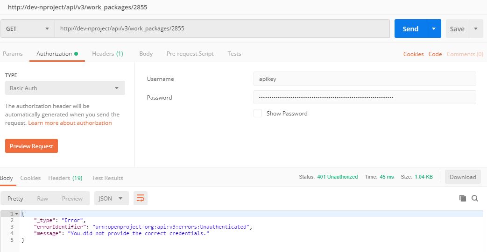Click the Username field containing apikey
Image resolution: width=487 pixels, height=252 pixels.
click(x=365, y=79)
